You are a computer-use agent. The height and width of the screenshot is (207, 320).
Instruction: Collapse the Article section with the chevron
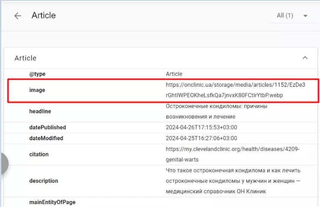click(305, 58)
